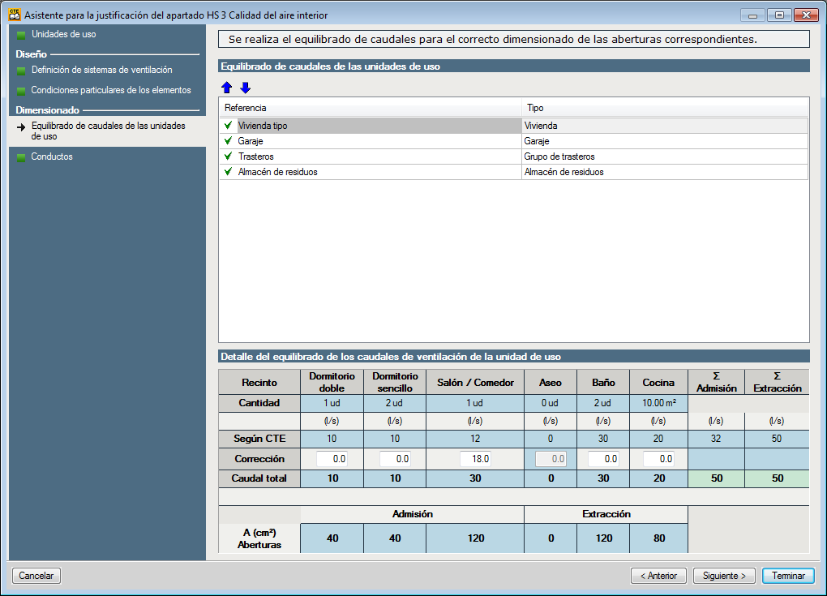Screen dimensions: 827x596
Task: Click green square icon beside Conductos
Action: [21, 157]
